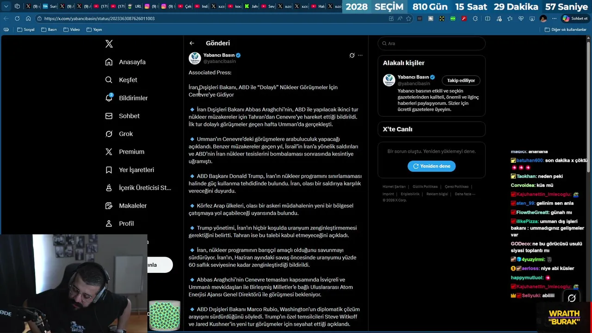
Task: Open the extensions puzzle icon
Action: 475,18
